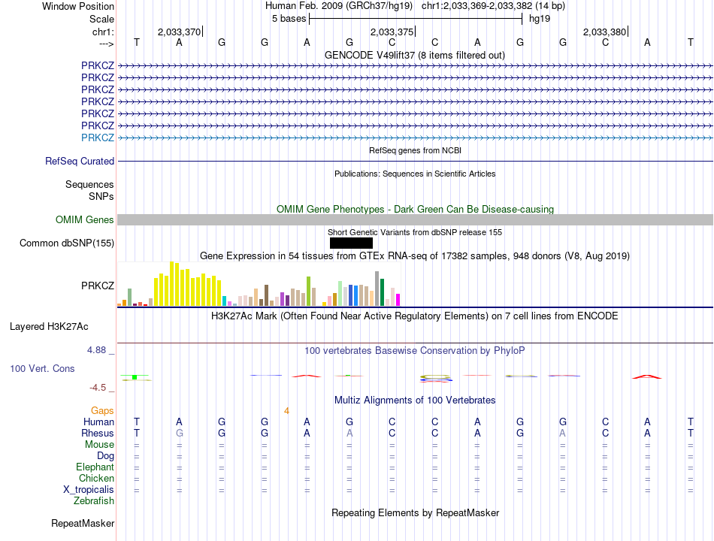Select the X_tropicalis alignment row label
The width and height of the screenshot is (714, 541).
[89, 490]
